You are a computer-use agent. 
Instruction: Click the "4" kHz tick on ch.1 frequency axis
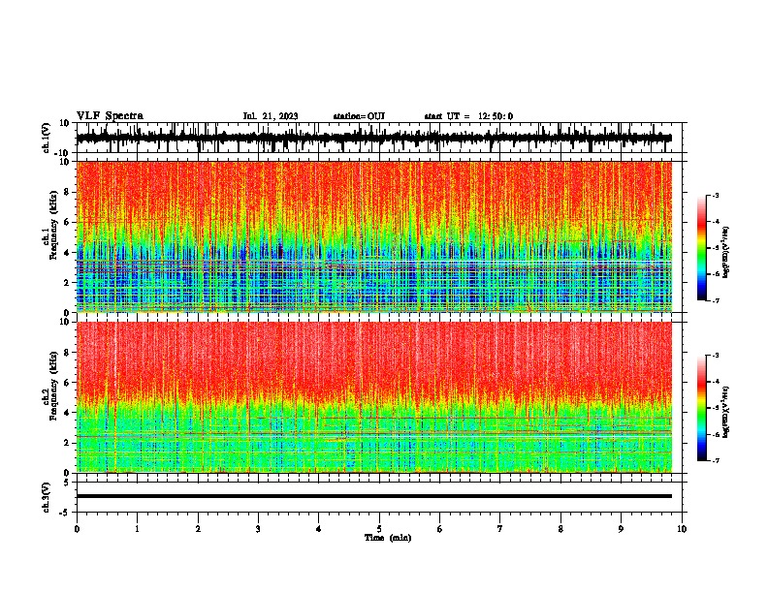click(67, 253)
